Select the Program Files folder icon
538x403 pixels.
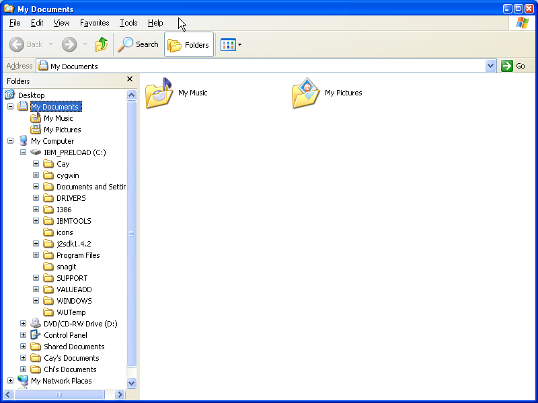pos(48,255)
